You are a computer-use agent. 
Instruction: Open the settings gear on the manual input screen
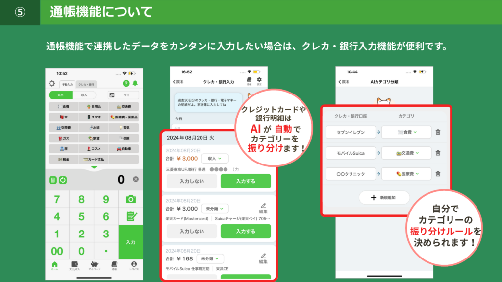coord(51,83)
